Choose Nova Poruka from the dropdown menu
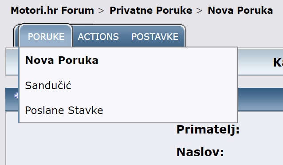This screenshot has width=283, height=165. pyautogui.click(x=62, y=60)
